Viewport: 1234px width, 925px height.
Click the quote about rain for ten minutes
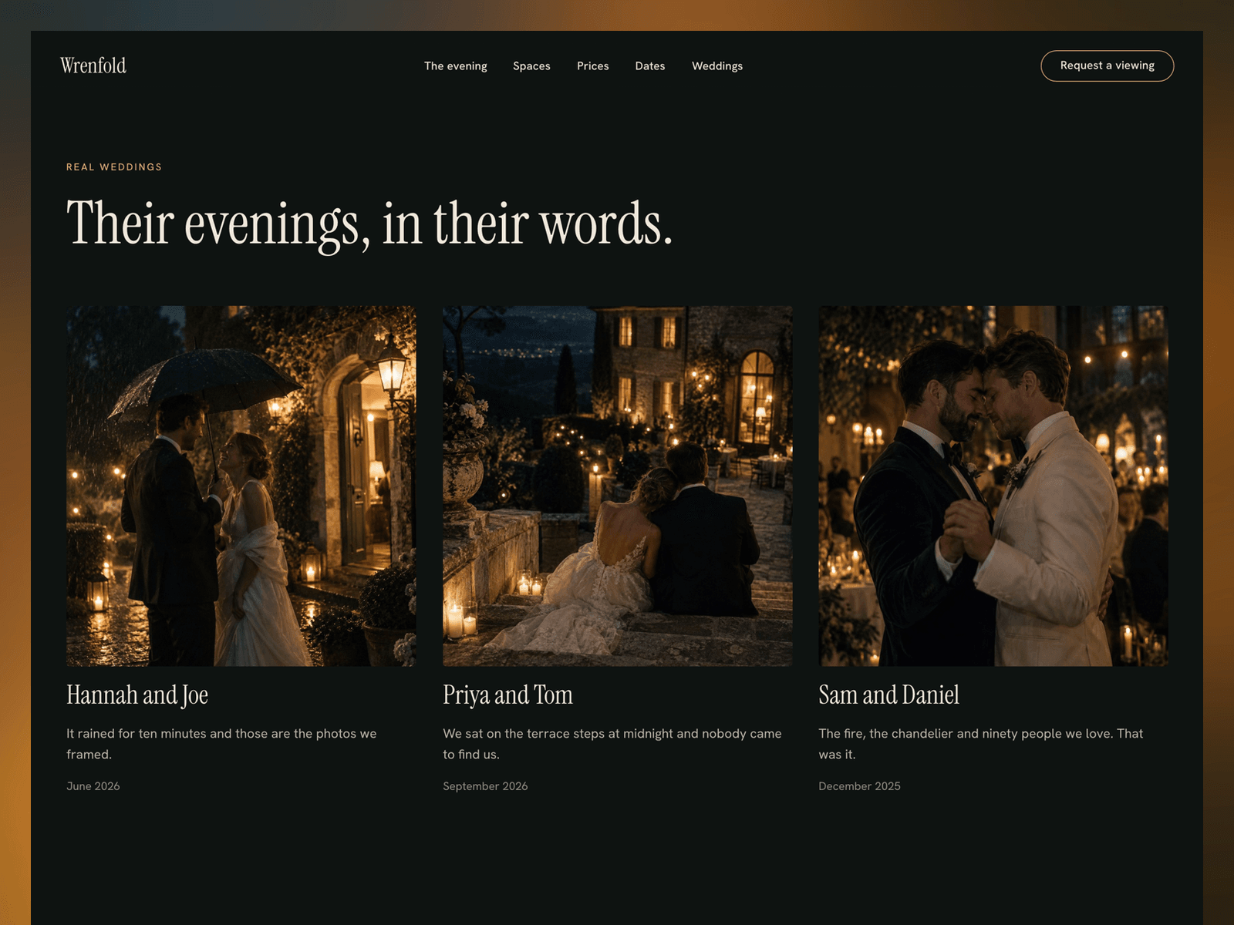point(221,744)
